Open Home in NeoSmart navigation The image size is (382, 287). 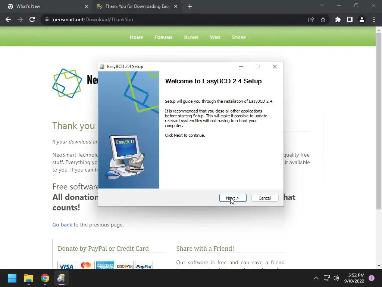pyautogui.click(x=136, y=37)
